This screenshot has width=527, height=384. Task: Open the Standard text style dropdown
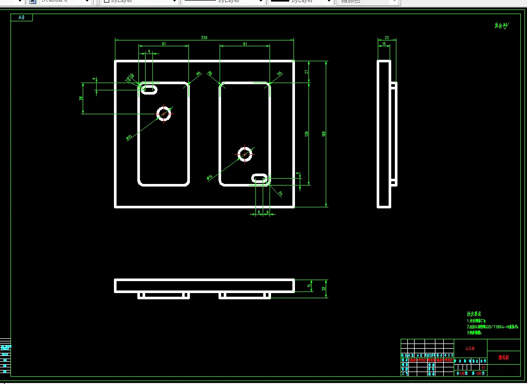66,2
